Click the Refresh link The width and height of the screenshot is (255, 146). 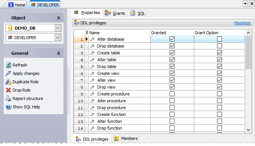click(x=20, y=65)
